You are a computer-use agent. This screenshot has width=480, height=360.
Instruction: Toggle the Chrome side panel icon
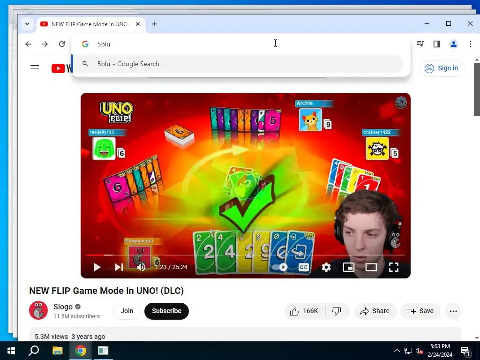point(437,44)
